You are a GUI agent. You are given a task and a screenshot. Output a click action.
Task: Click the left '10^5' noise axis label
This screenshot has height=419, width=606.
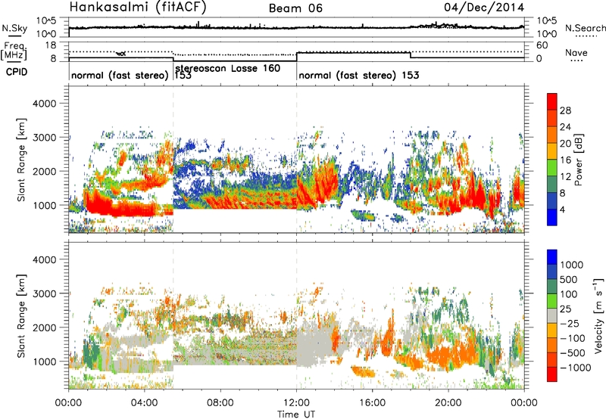(x=47, y=21)
